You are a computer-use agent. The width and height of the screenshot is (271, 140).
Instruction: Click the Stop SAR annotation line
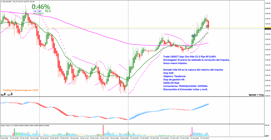169,73
